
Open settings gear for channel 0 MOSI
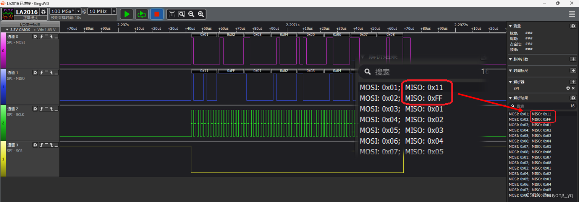click(x=35, y=36)
